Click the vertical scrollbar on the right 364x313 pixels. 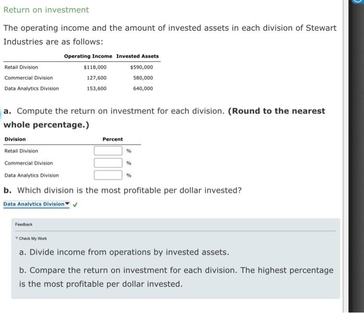[x=356, y=156]
